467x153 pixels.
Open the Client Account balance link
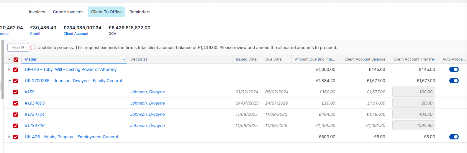click(x=76, y=34)
